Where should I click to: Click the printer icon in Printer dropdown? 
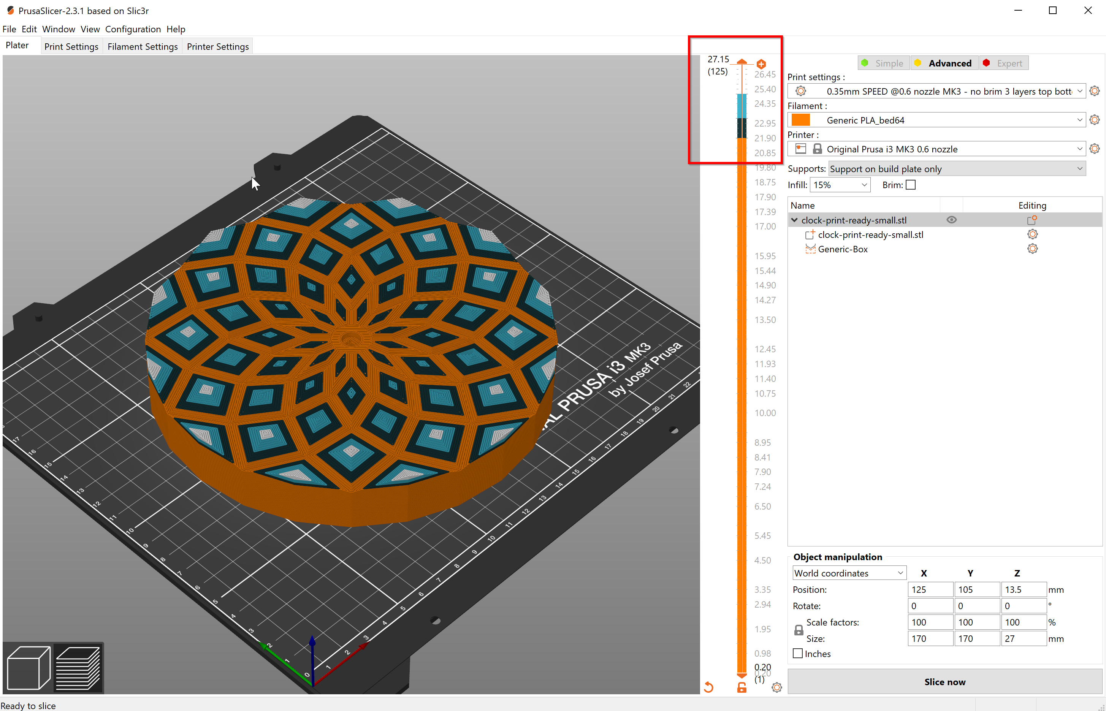pos(800,149)
